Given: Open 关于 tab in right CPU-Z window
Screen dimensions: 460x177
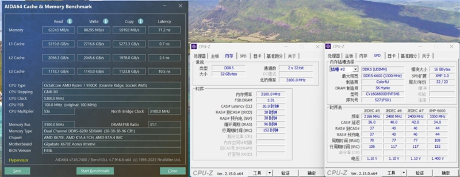Looking at the screenshot, I should pyautogui.click(x=425, y=56).
